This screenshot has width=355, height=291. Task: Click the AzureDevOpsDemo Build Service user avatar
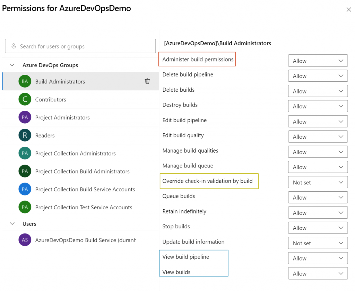coord(25,240)
